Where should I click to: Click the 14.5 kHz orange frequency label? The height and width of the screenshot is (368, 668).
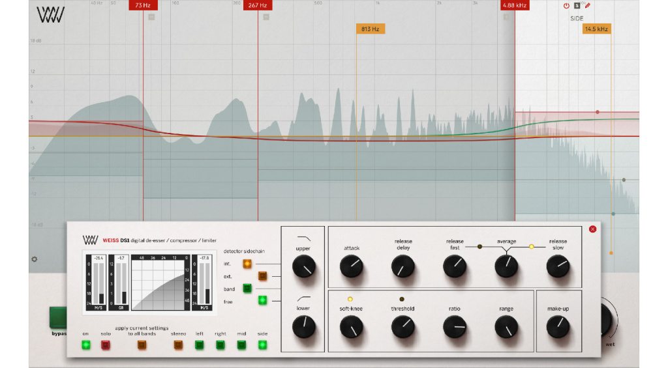[x=596, y=29]
